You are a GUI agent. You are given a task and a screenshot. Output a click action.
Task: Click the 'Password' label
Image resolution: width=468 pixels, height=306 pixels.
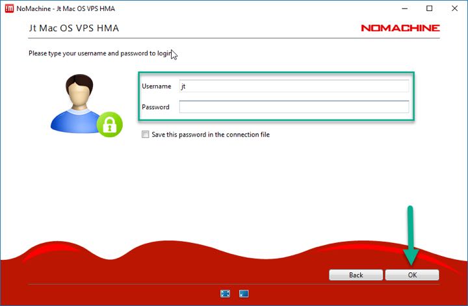coord(155,107)
